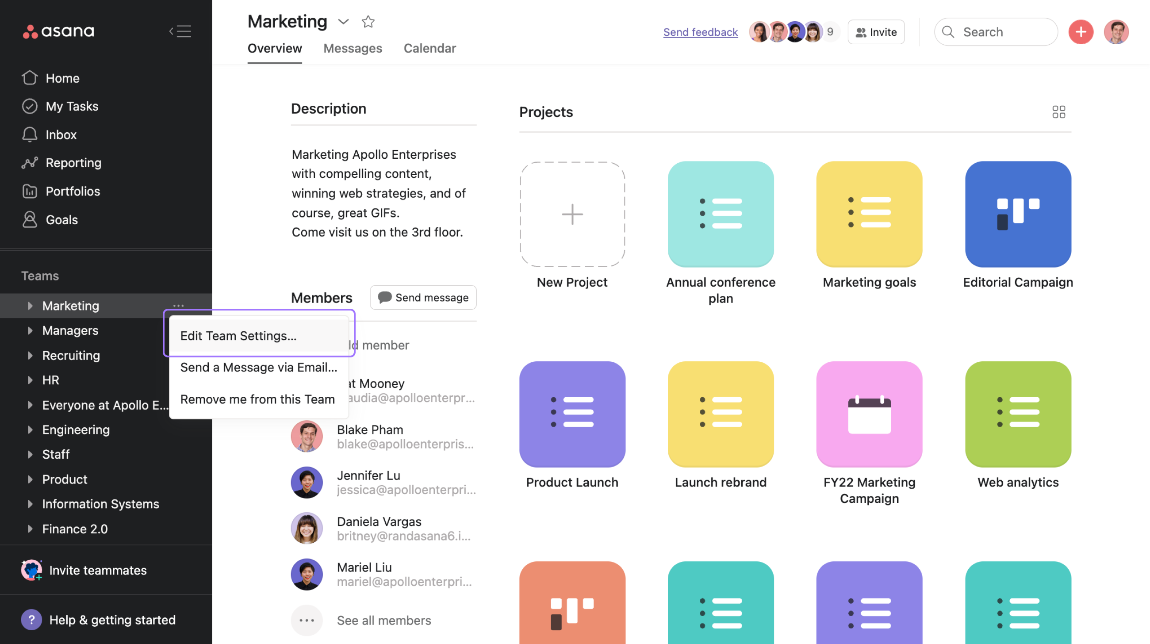Expand the Managers team
Viewport: 1150px width, 644px height.
tap(30, 330)
